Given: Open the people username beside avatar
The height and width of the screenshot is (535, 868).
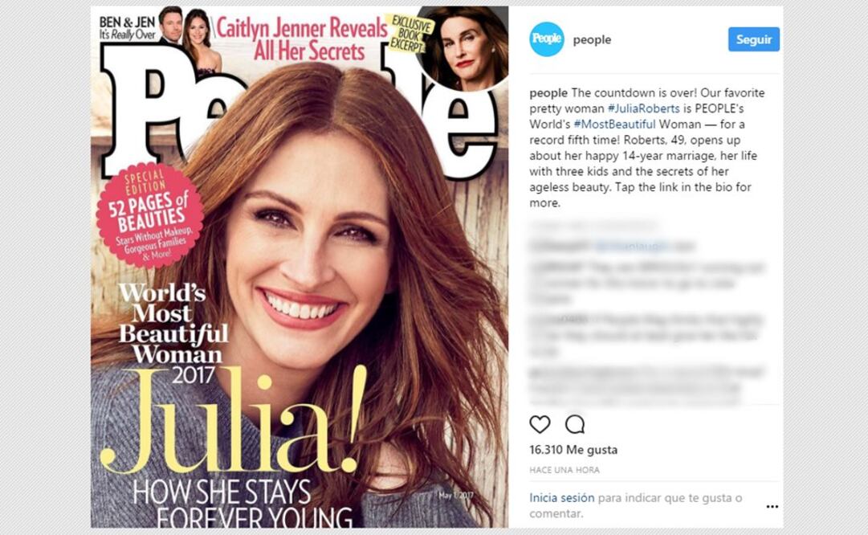Looking at the screenshot, I should click(x=592, y=40).
